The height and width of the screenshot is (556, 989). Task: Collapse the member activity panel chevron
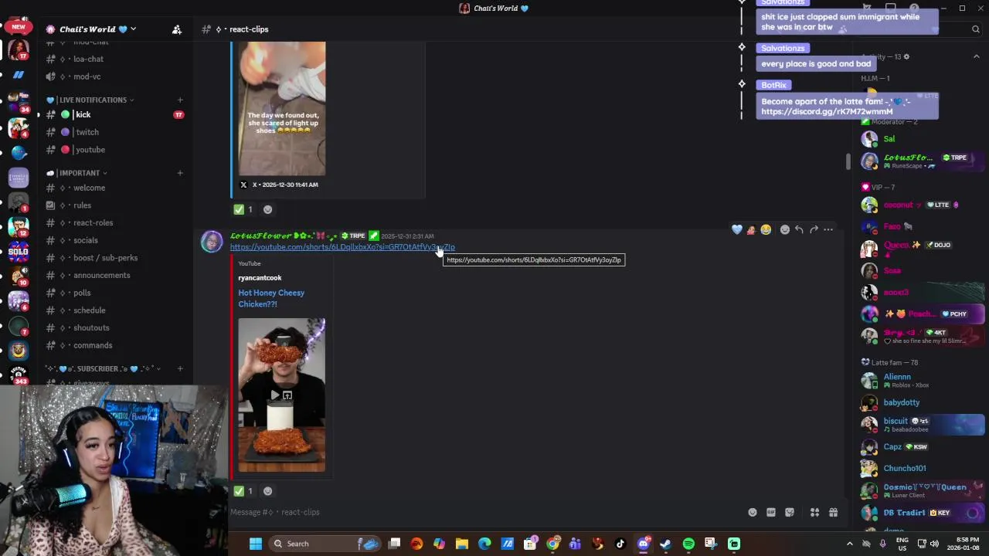pyautogui.click(x=976, y=57)
